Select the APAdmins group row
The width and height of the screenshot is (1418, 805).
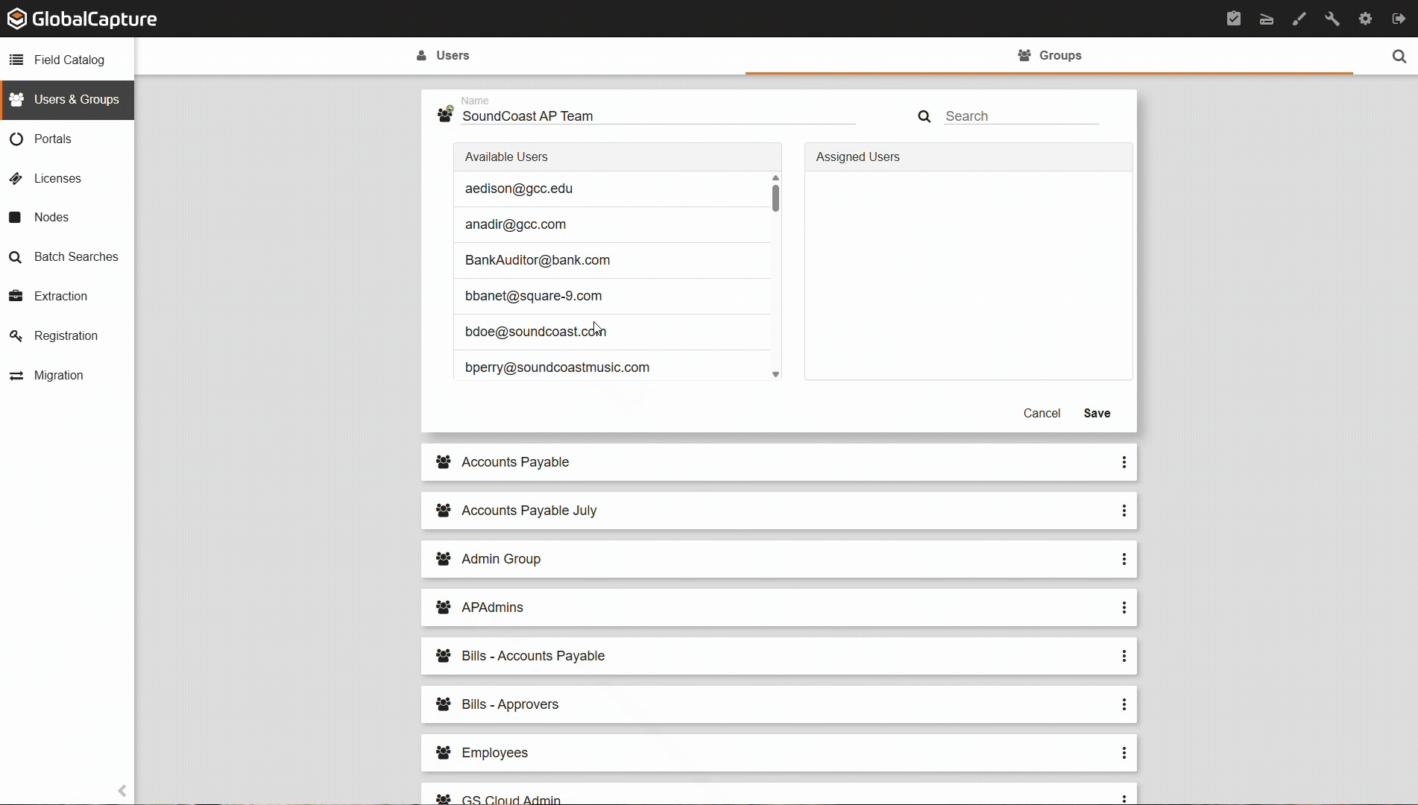[x=779, y=607]
